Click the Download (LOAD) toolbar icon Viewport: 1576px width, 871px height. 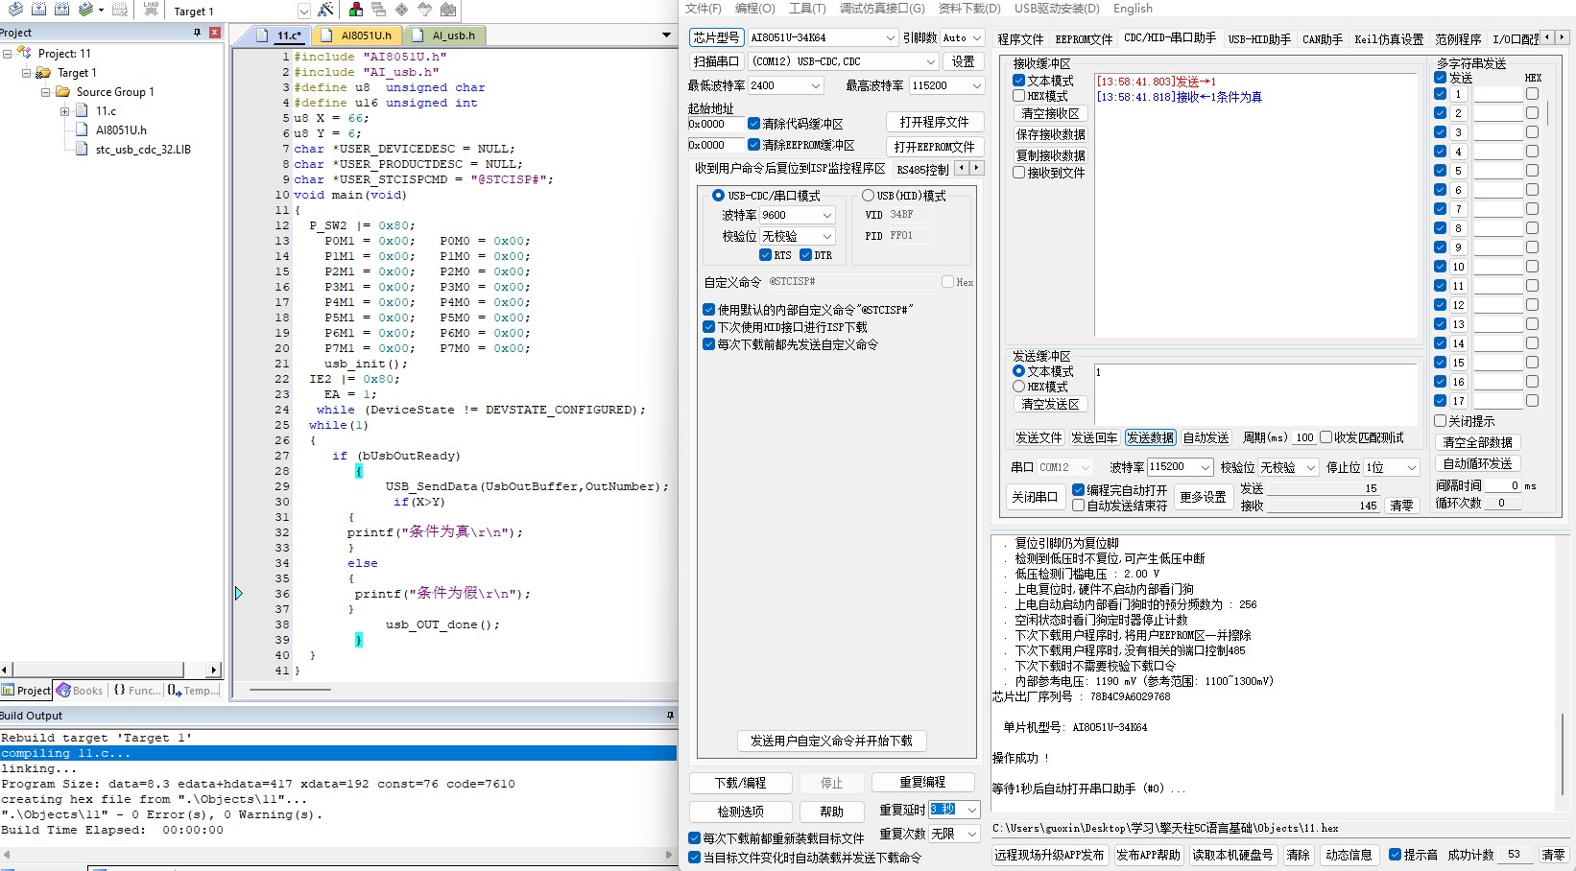(x=151, y=10)
